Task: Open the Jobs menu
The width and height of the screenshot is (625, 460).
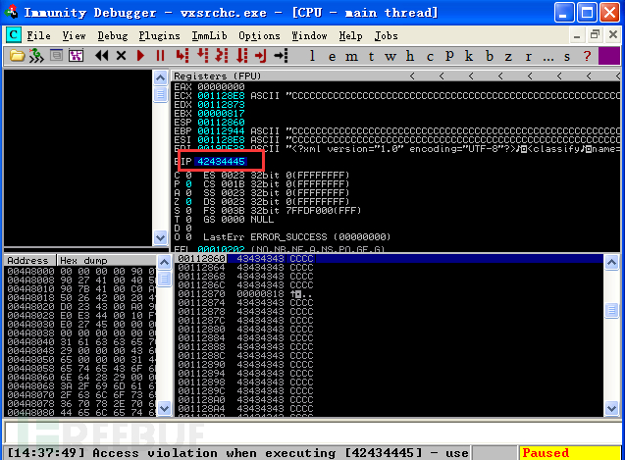Action: 386,36
